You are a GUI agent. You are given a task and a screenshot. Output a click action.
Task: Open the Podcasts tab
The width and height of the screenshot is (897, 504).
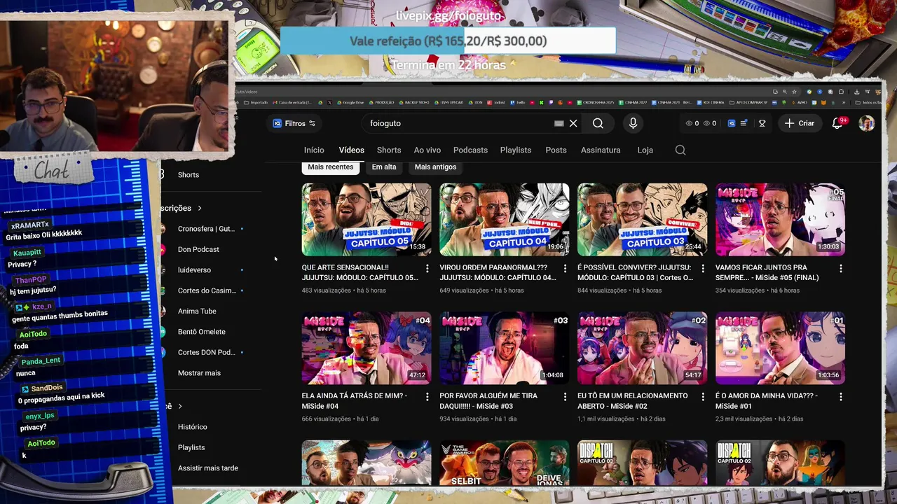coord(470,150)
